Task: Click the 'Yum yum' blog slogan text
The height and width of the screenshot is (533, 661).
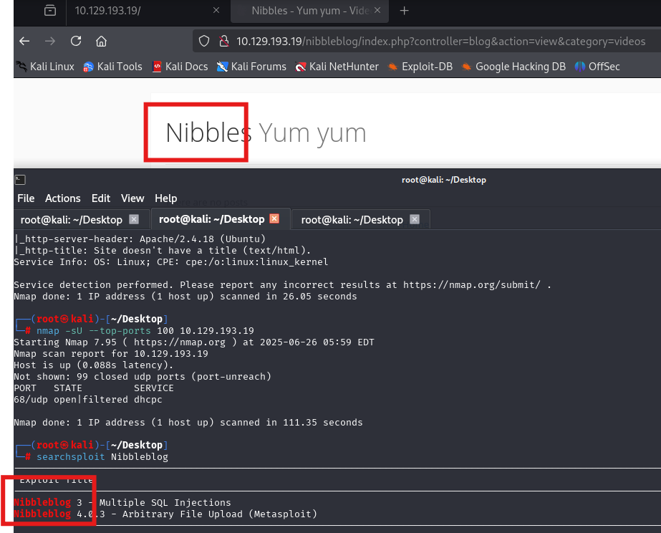Action: point(312,133)
